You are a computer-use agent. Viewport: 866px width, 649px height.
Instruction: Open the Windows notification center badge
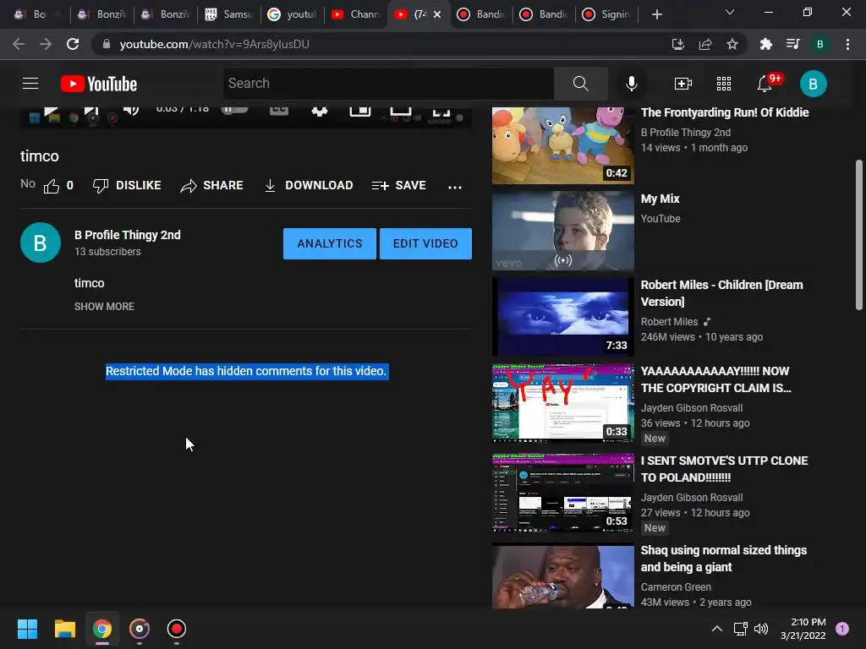tap(841, 629)
